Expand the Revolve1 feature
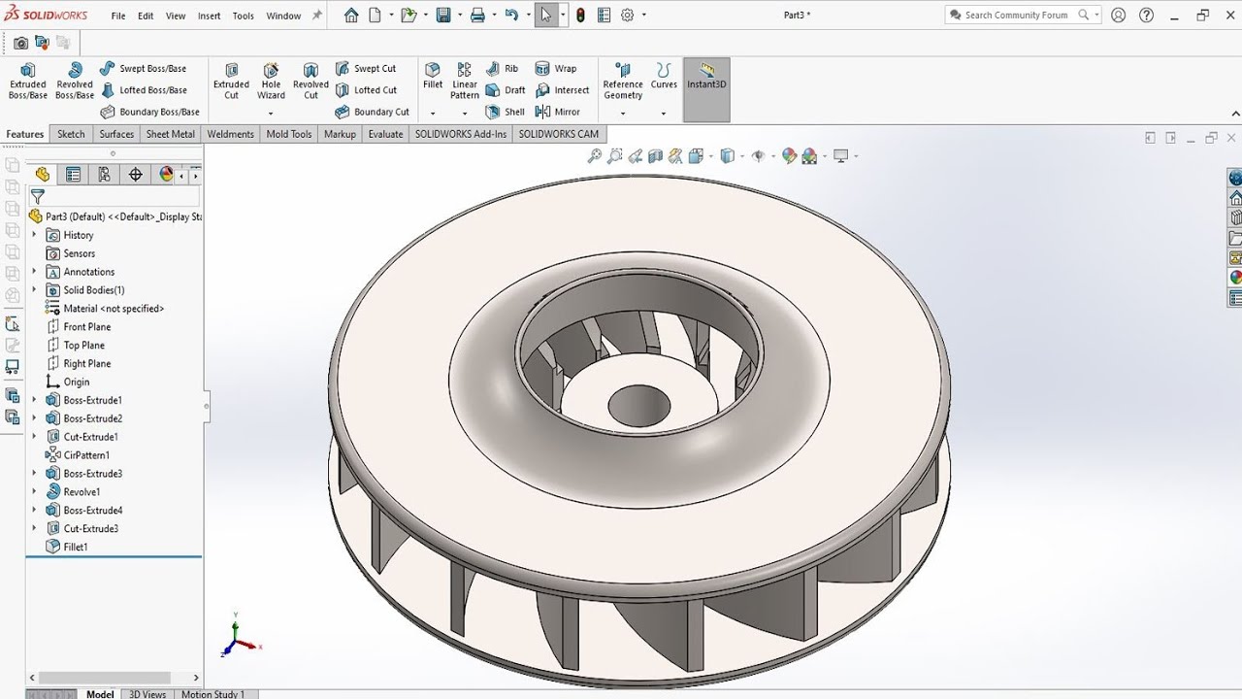 pyautogui.click(x=34, y=492)
